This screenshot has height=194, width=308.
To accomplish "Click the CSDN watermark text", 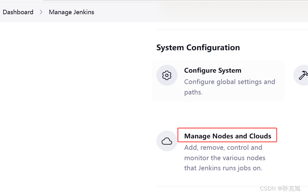I will click(280, 189).
